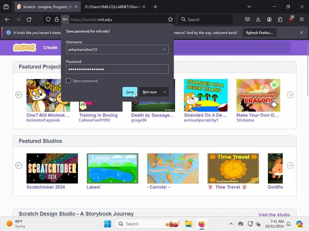Open the Lakes! studio thumbnail
The image size is (309, 231).
point(113,168)
